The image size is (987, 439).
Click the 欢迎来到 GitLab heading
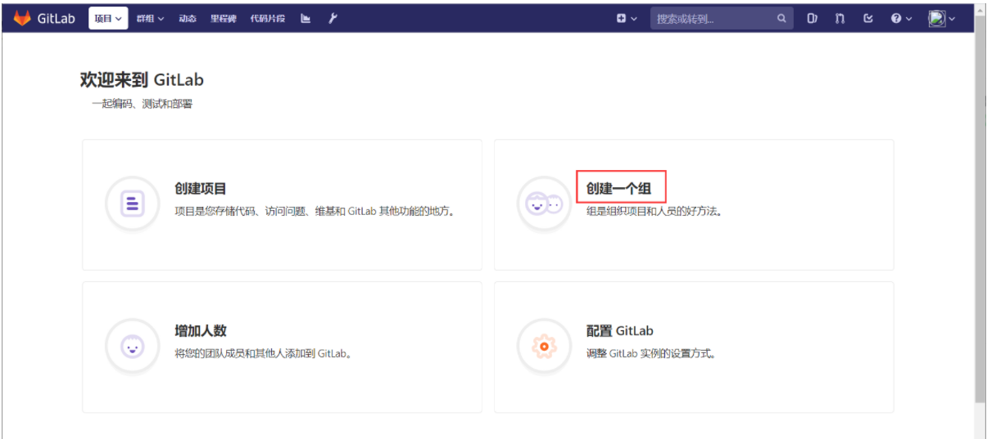[x=142, y=79]
